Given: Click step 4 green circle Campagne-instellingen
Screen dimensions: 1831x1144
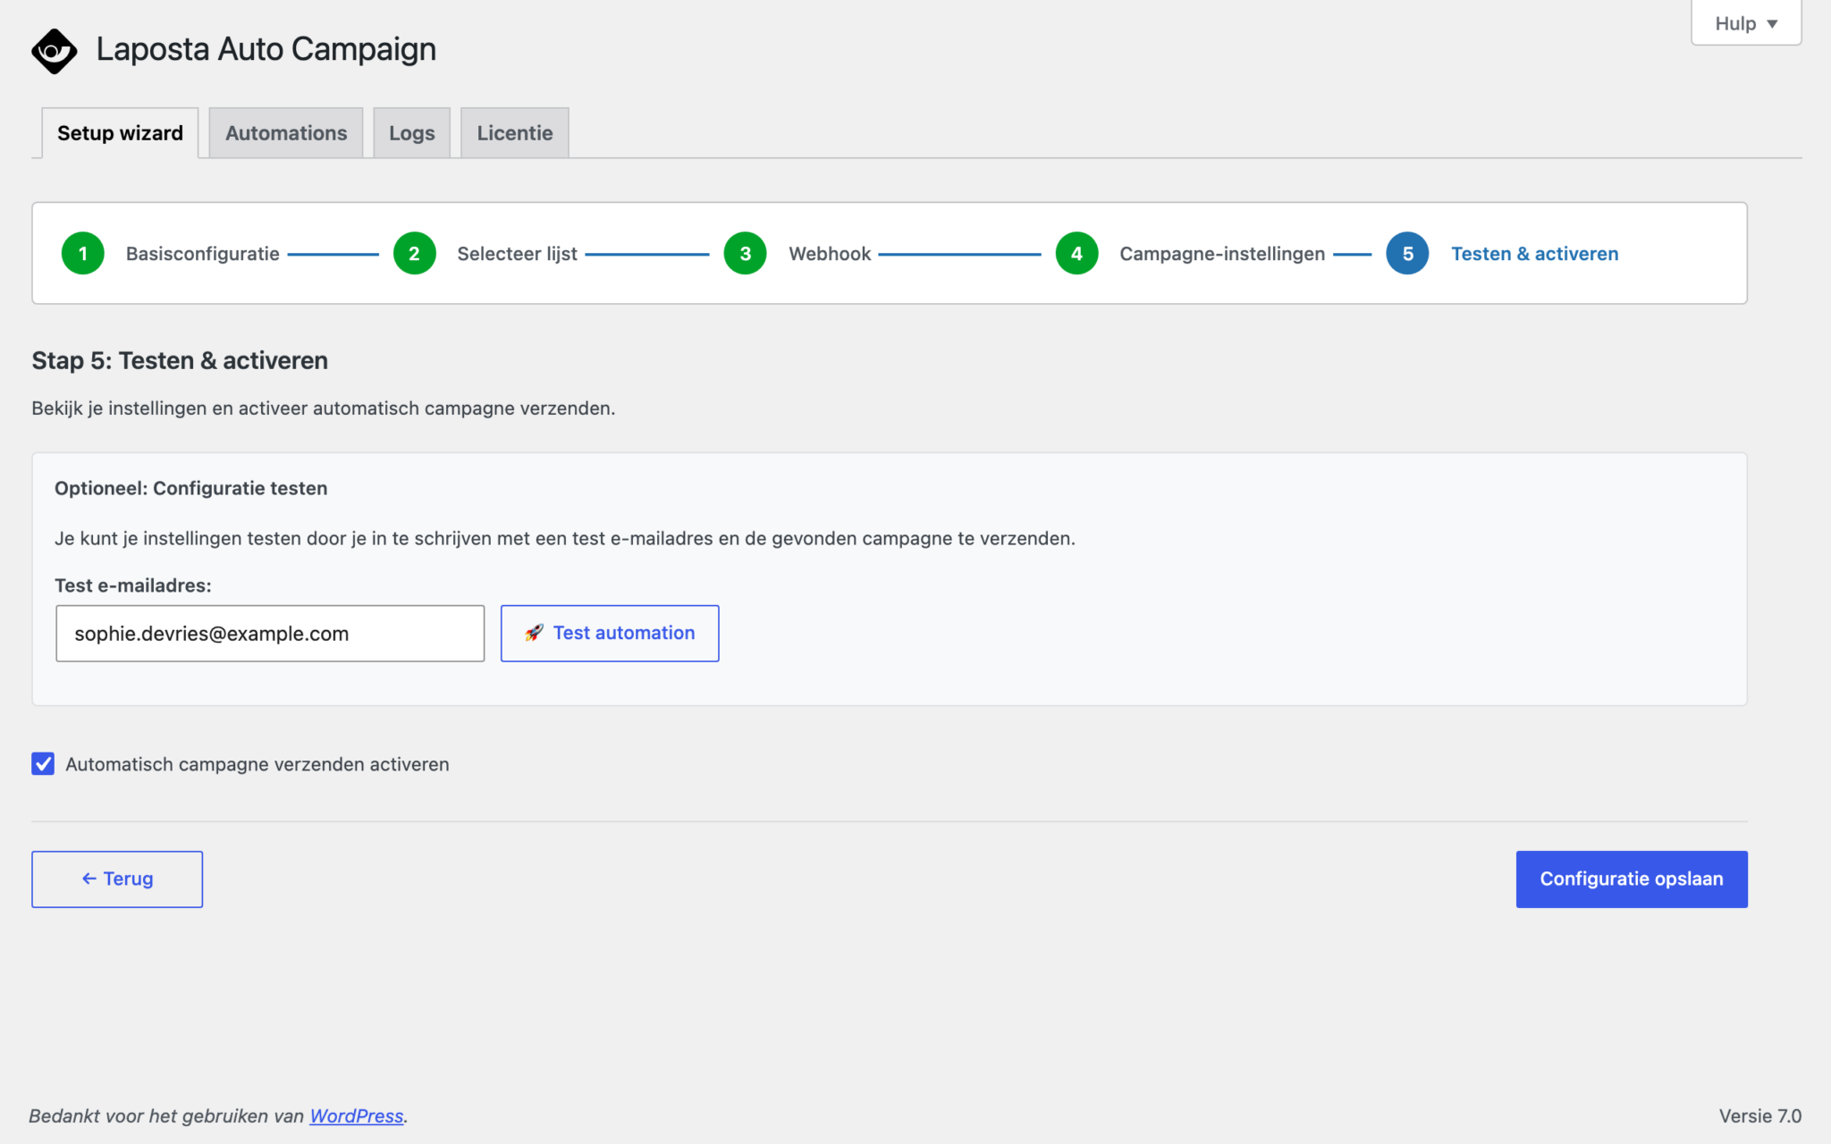Looking at the screenshot, I should [1076, 254].
